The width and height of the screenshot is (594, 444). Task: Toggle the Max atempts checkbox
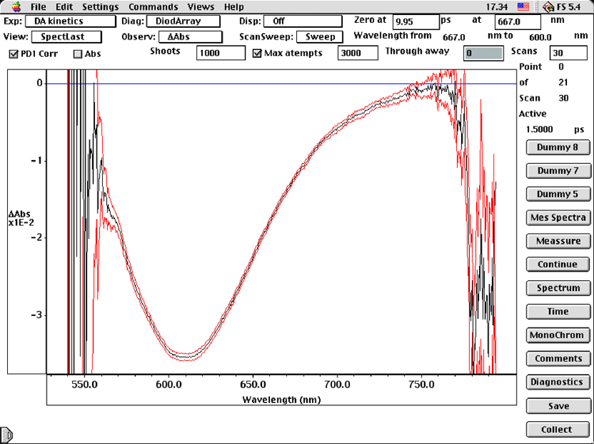coord(257,53)
